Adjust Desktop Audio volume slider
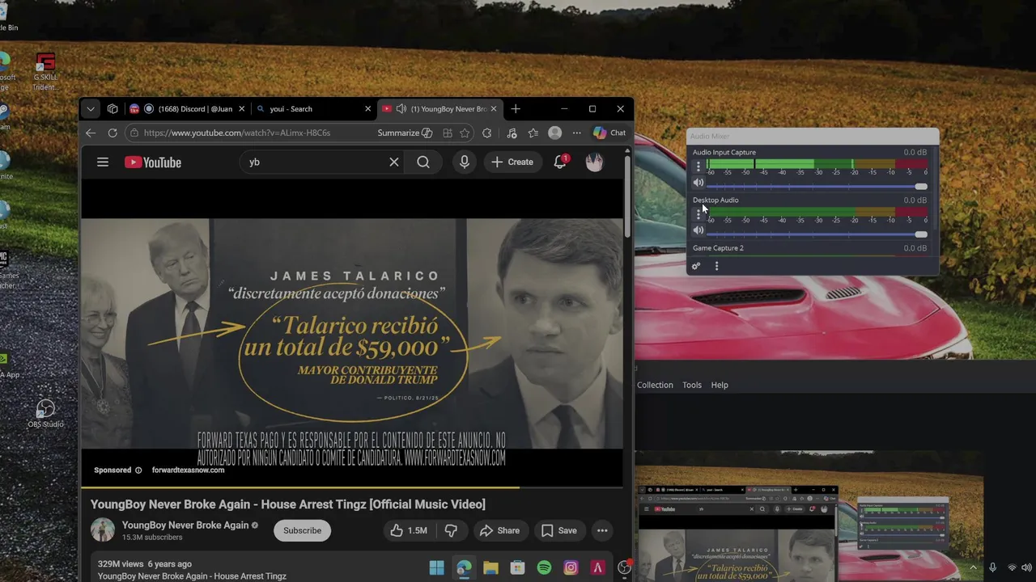1036x582 pixels. click(x=817, y=234)
